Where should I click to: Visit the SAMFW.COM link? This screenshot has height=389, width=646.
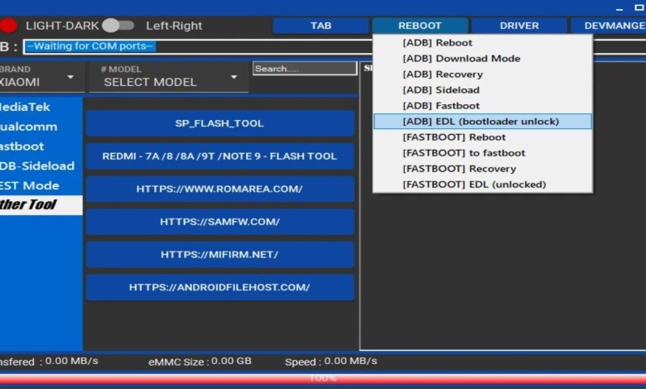(x=219, y=222)
